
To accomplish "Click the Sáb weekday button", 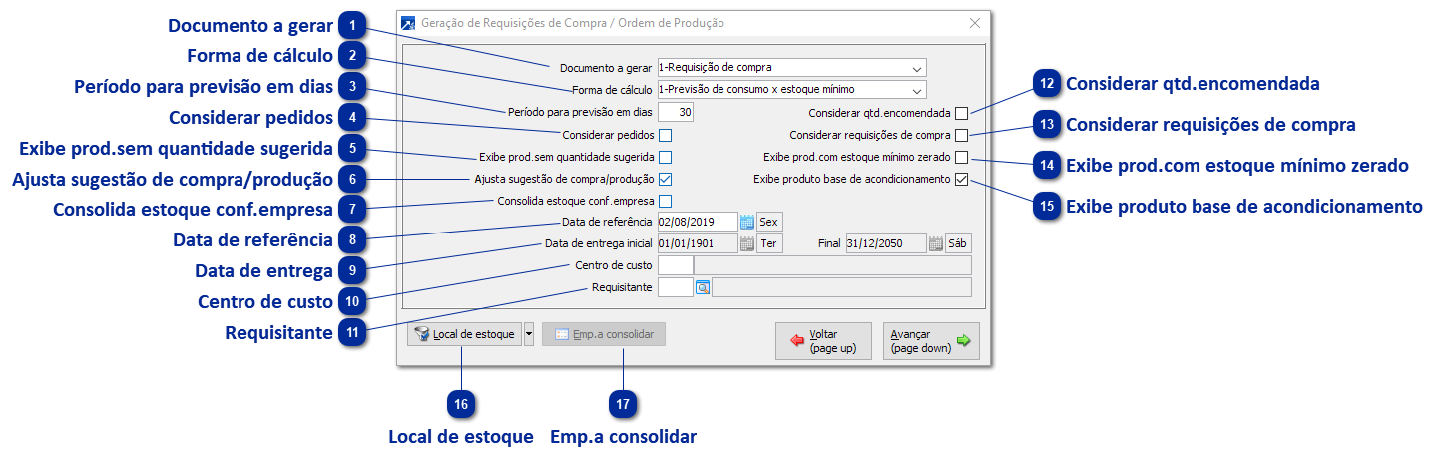I will tap(958, 243).
